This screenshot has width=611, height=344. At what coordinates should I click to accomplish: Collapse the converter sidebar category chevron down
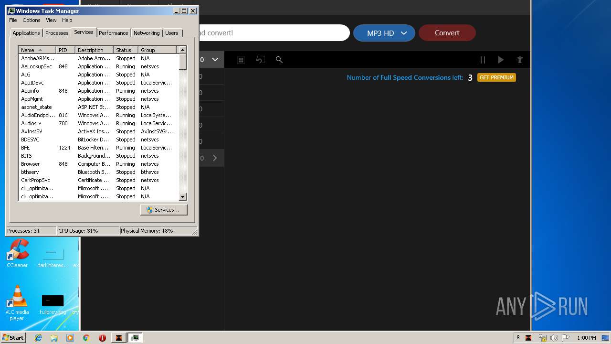tap(215, 60)
